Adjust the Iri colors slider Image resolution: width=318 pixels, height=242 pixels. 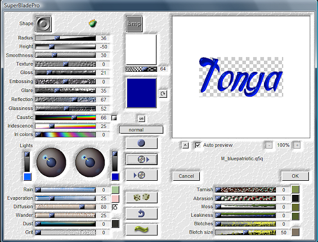[65, 135]
